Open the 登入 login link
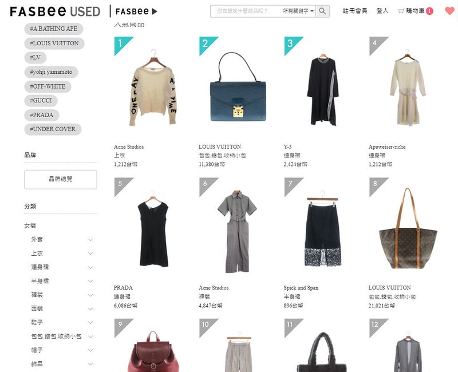Screen dimensions: 458x372 tap(382, 11)
